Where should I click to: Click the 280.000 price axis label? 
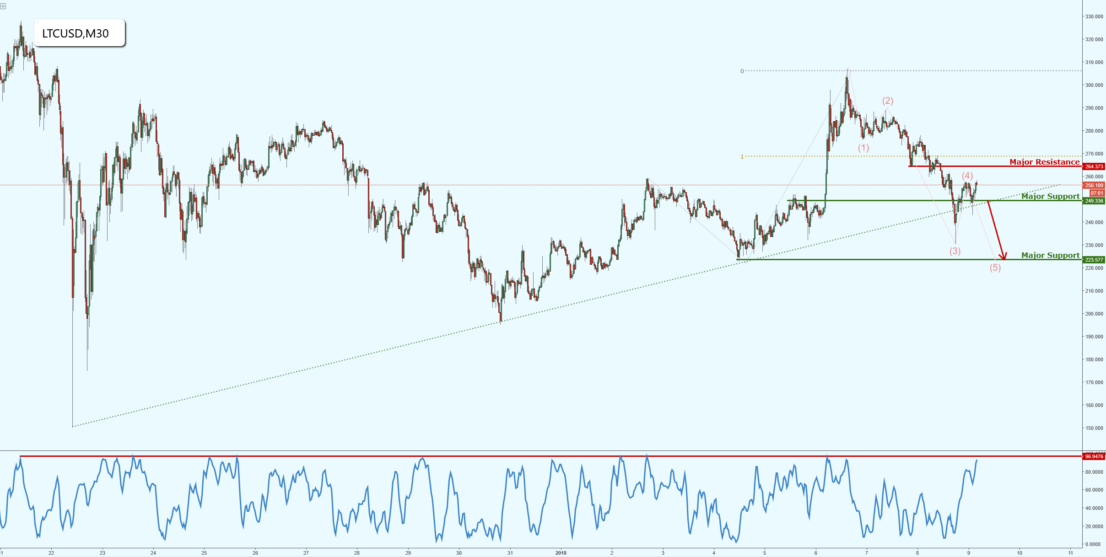coord(1094,131)
